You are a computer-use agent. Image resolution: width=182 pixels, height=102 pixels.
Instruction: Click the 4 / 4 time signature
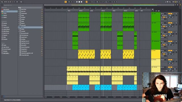pos(13,2)
